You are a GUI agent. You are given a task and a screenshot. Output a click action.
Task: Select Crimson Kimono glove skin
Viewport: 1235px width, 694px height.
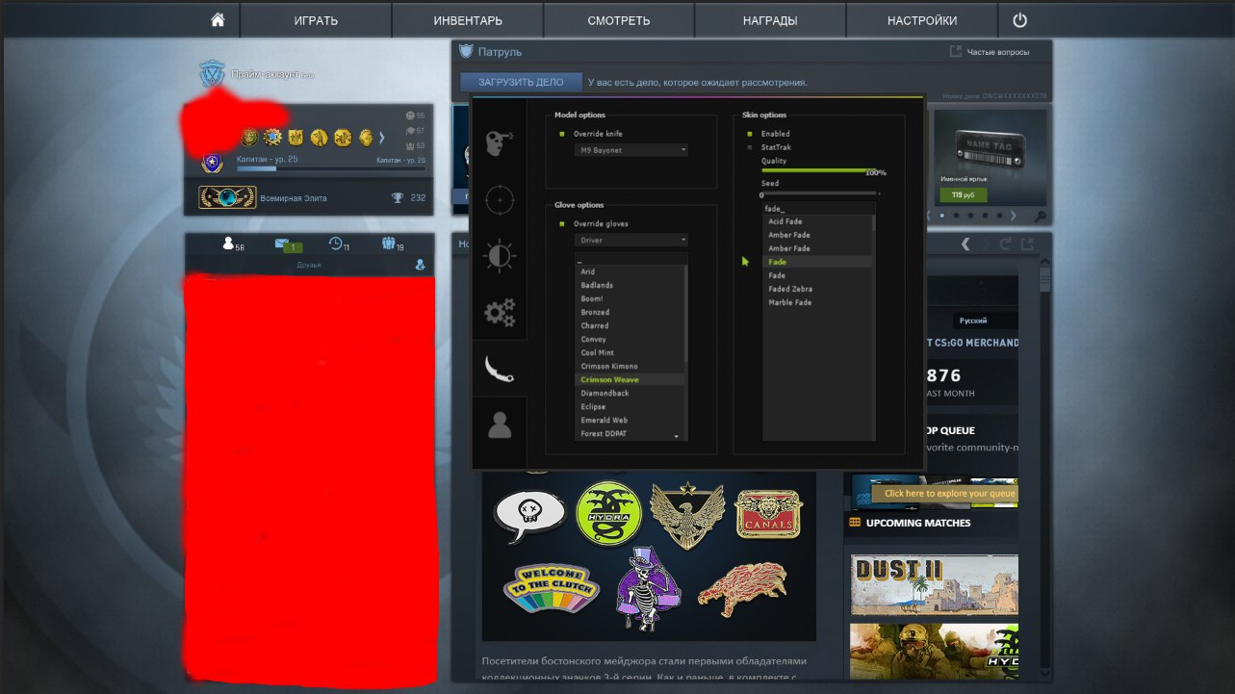630,367
